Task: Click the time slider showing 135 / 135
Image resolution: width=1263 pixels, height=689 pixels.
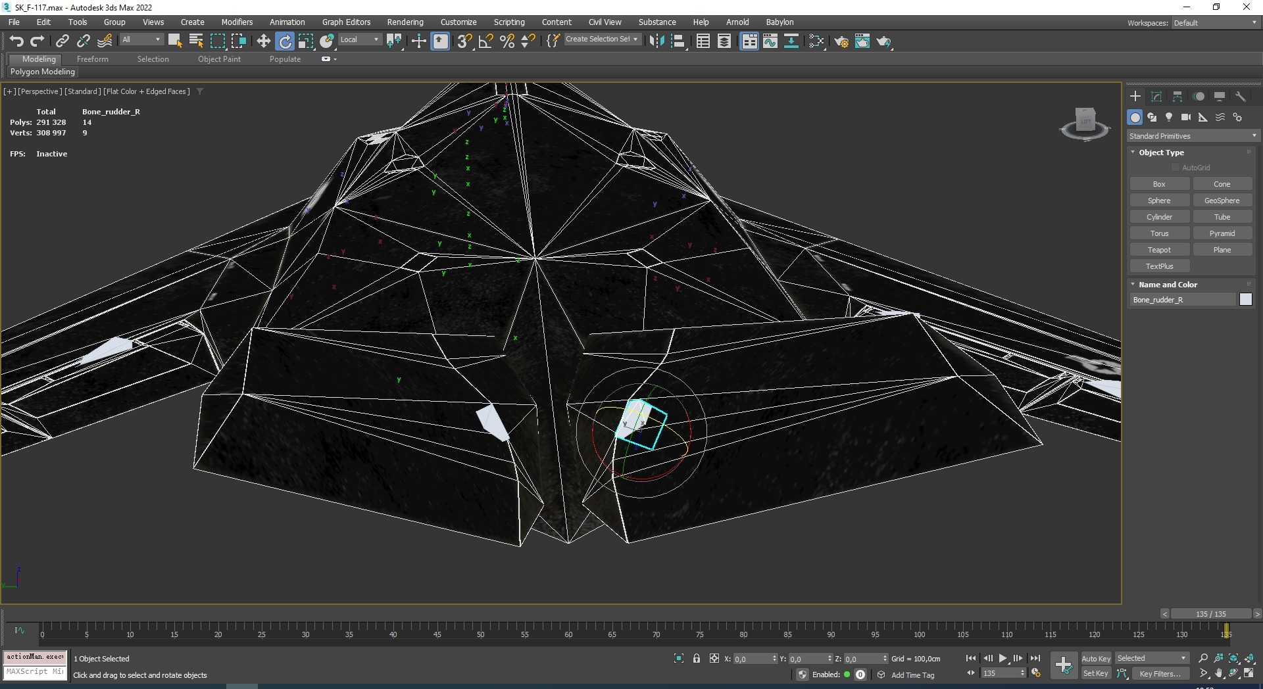Action: pyautogui.click(x=1211, y=613)
